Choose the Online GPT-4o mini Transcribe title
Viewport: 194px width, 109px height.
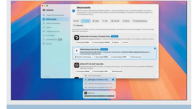tap(92, 64)
